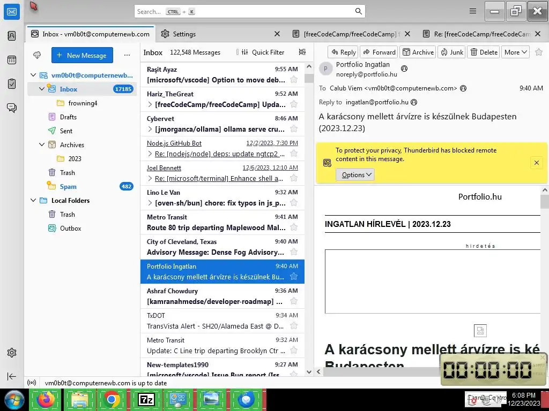Forward the current message
Image resolution: width=549 pixels, height=411 pixels.
[379, 52]
